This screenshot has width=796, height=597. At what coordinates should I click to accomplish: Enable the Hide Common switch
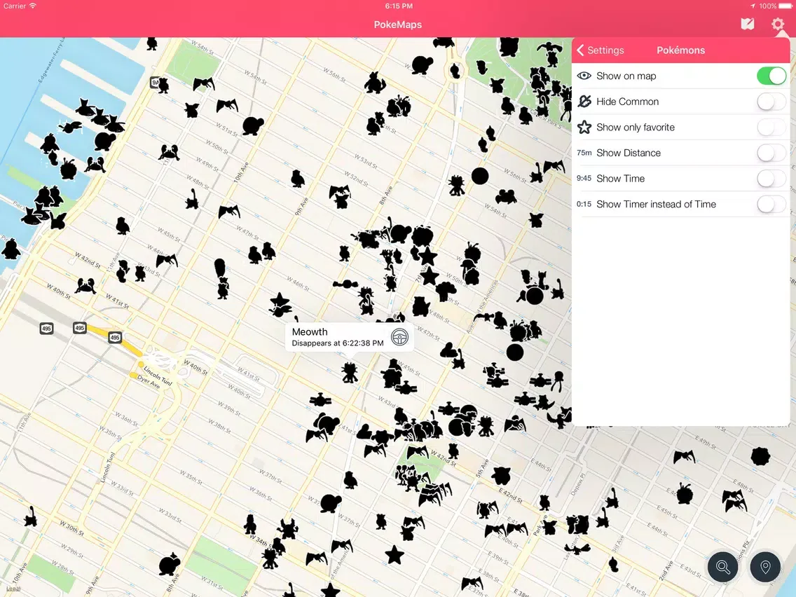[771, 102]
